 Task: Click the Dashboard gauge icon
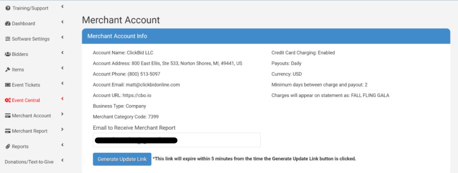click(8, 24)
